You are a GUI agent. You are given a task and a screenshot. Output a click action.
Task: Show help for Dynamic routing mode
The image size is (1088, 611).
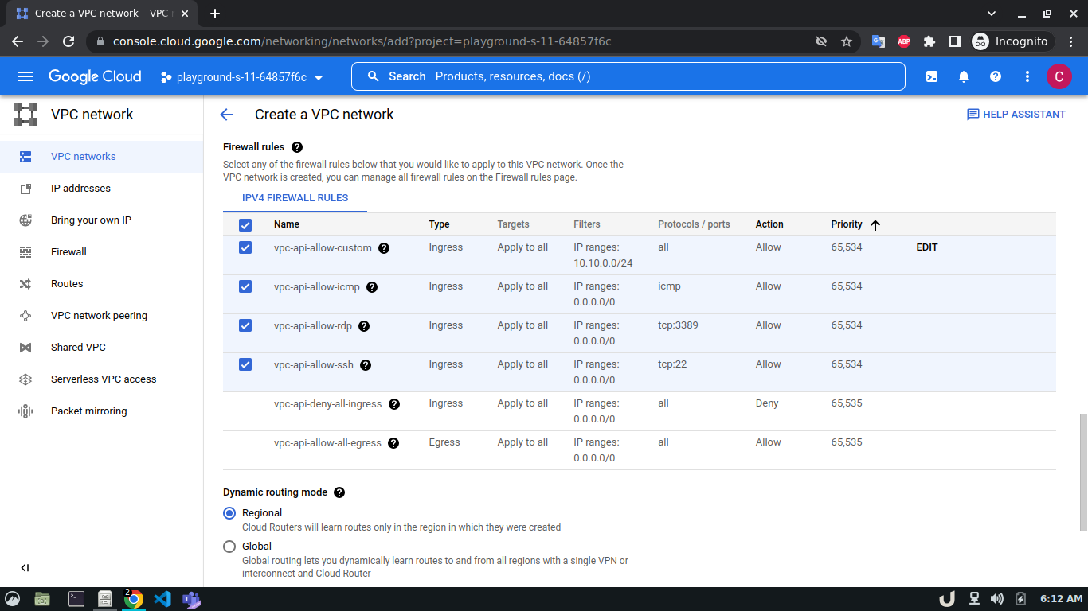(339, 492)
